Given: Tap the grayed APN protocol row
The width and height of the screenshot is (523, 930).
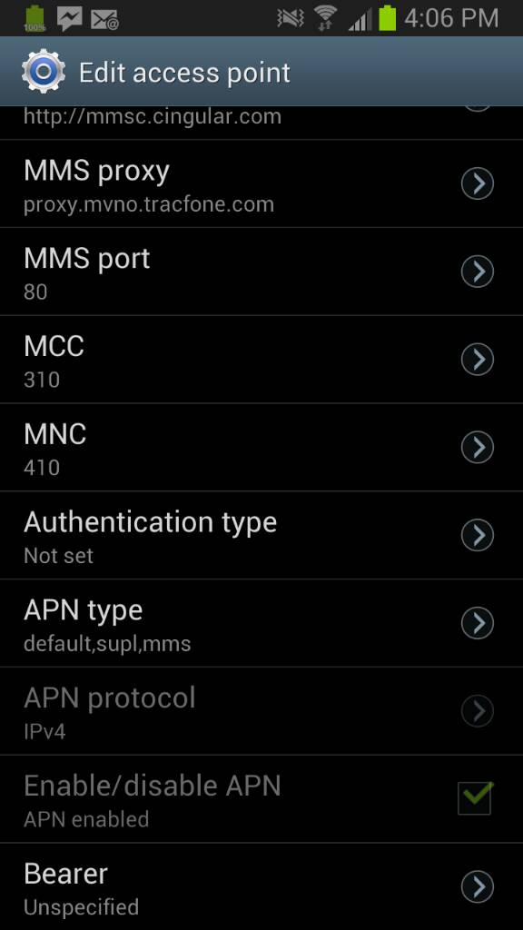Looking at the screenshot, I should point(261,710).
